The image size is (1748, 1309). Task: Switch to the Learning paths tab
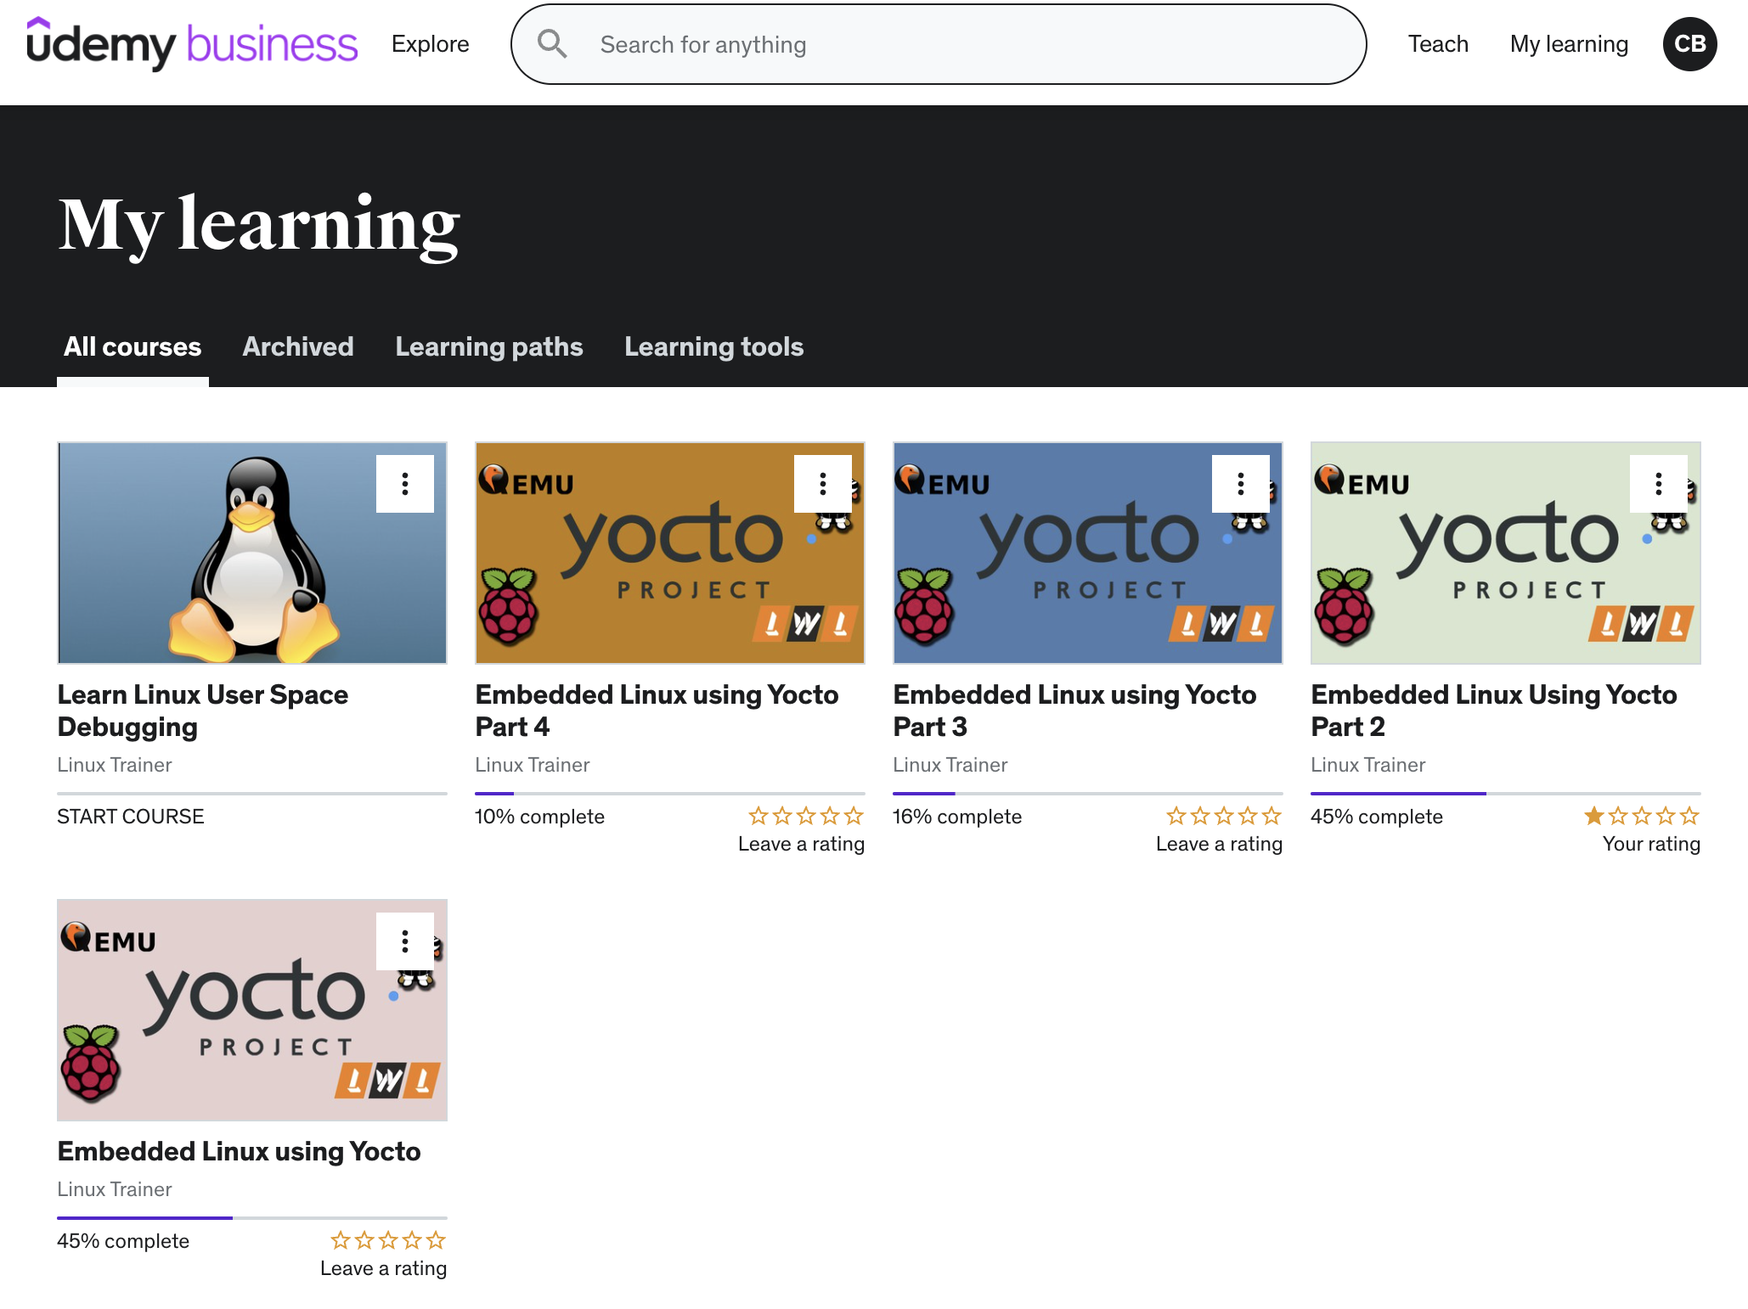(488, 346)
